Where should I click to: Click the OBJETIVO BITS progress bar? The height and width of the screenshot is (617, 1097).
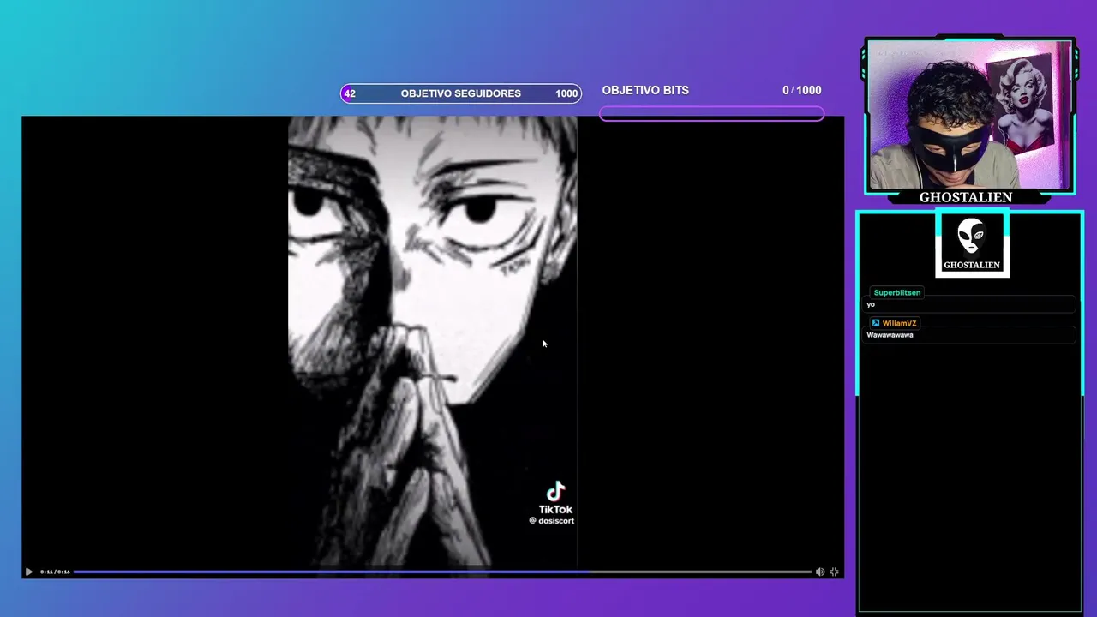(711, 114)
